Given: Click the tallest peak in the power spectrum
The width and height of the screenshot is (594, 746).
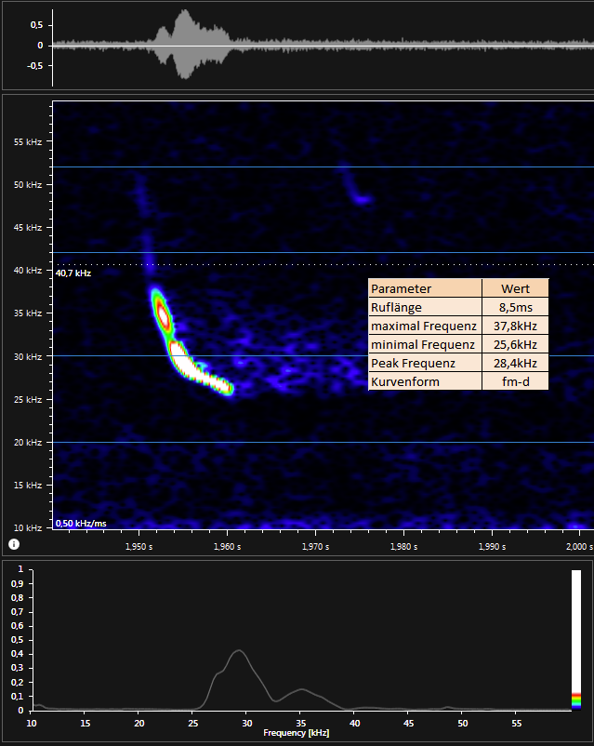Looking at the screenshot, I should point(239,651).
